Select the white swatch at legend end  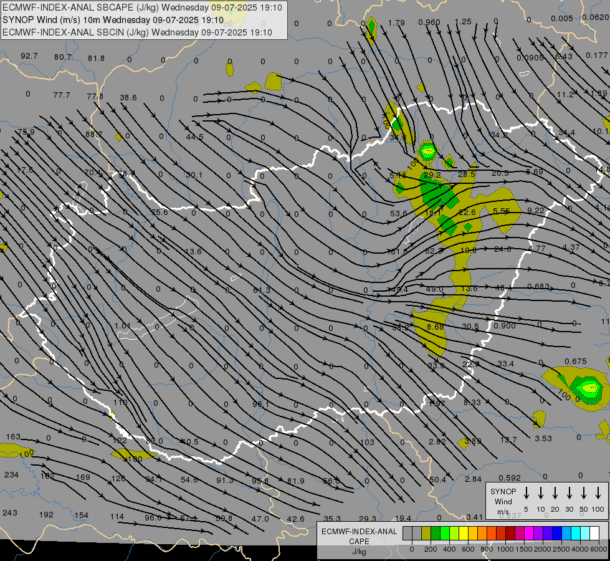point(594,534)
